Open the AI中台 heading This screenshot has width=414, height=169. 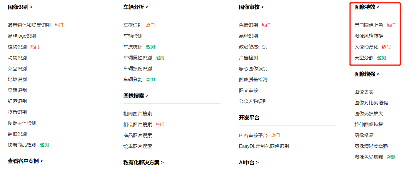pyautogui.click(x=249, y=163)
